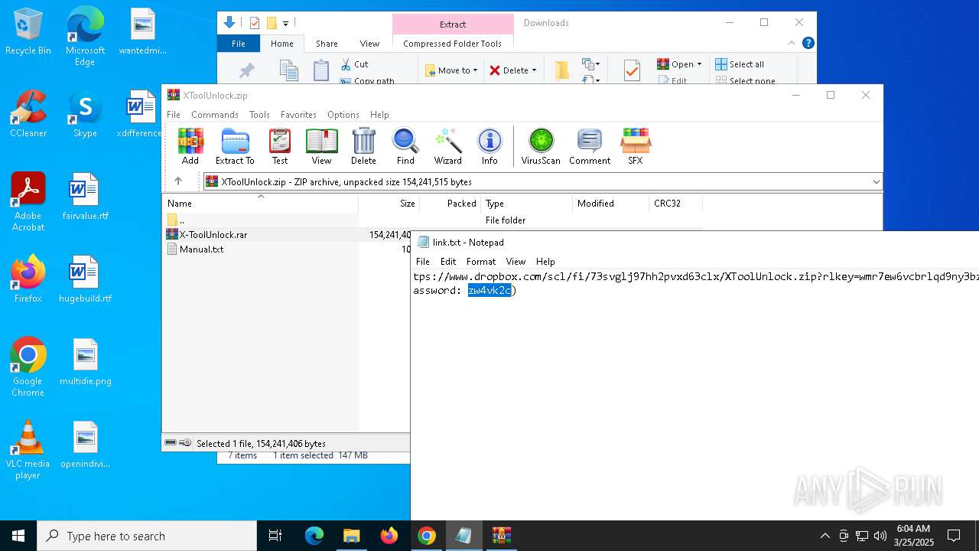This screenshot has width=979, height=551.
Task: Click the Test archive icon
Action: 280,146
